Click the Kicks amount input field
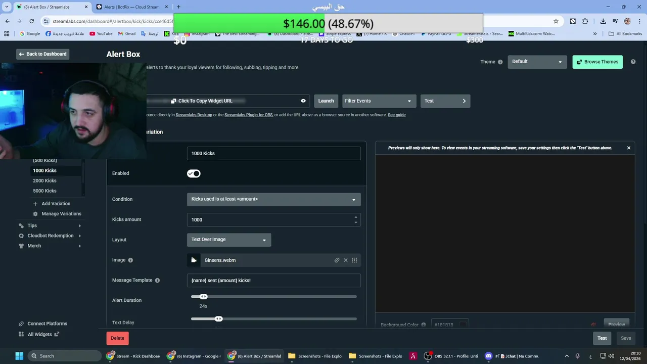 point(273,219)
